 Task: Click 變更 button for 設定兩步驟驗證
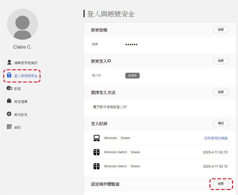(221, 184)
